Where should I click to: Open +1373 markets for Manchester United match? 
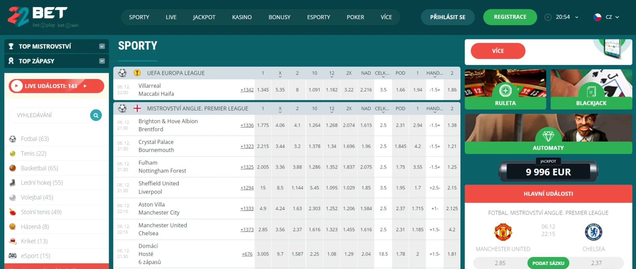247,230
